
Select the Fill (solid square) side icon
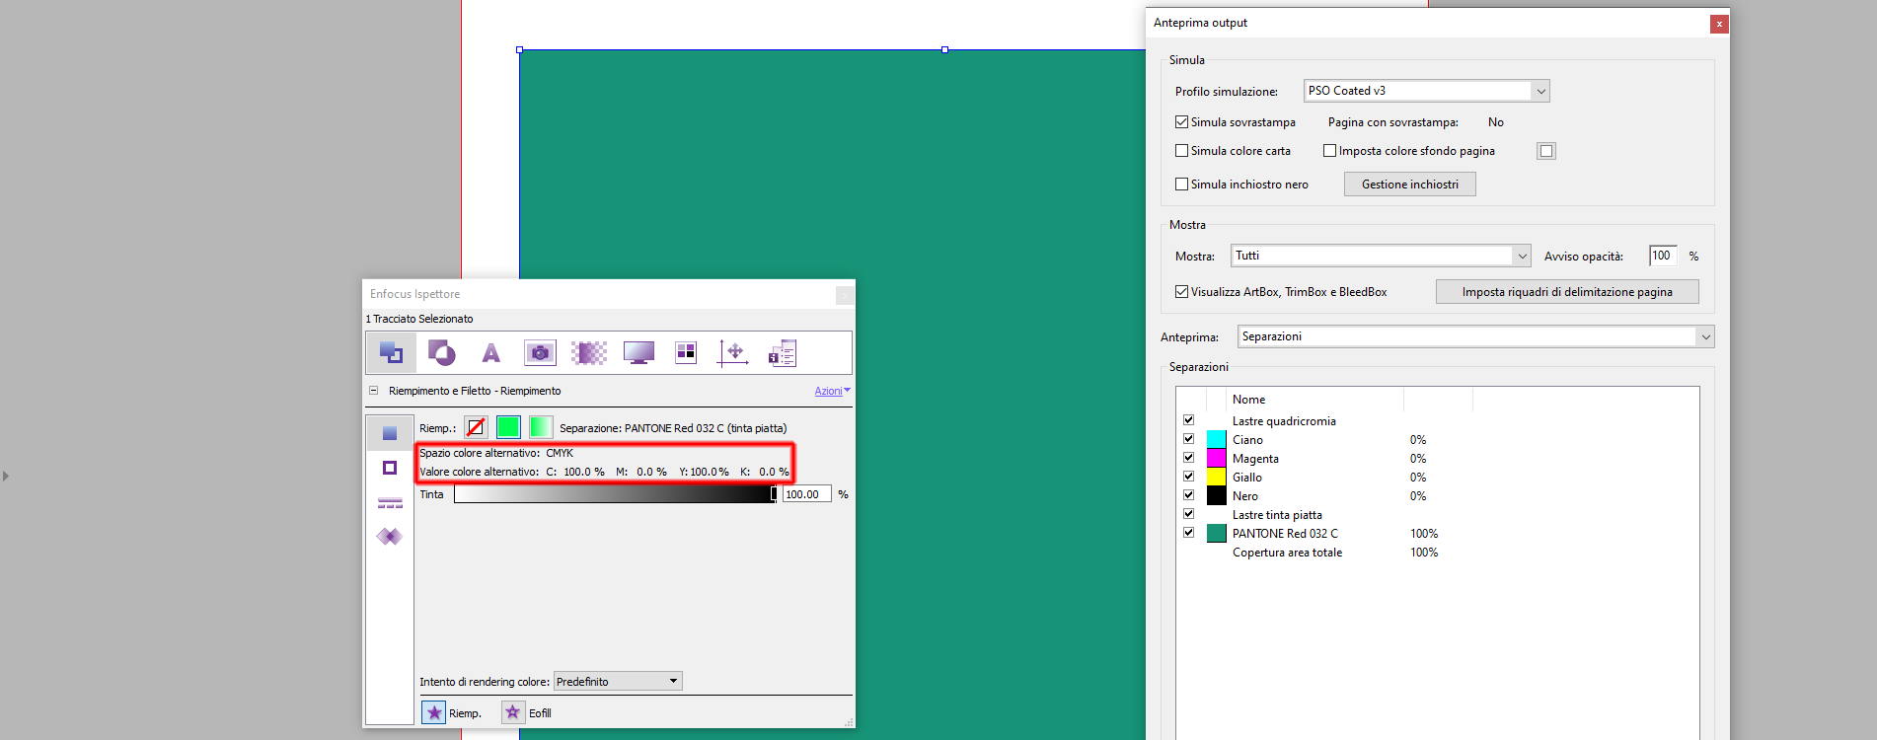pos(390,433)
